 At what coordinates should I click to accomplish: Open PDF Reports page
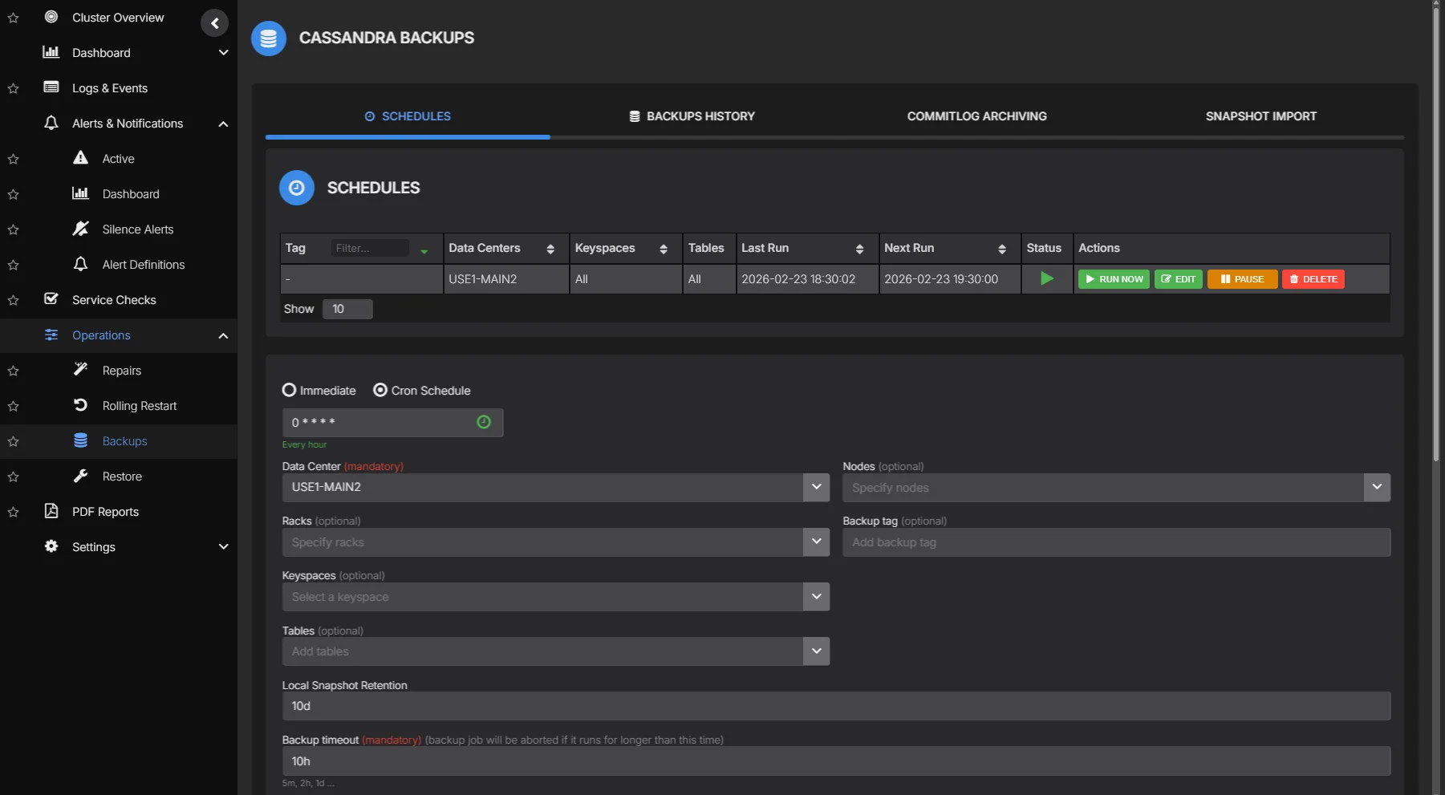tap(105, 512)
